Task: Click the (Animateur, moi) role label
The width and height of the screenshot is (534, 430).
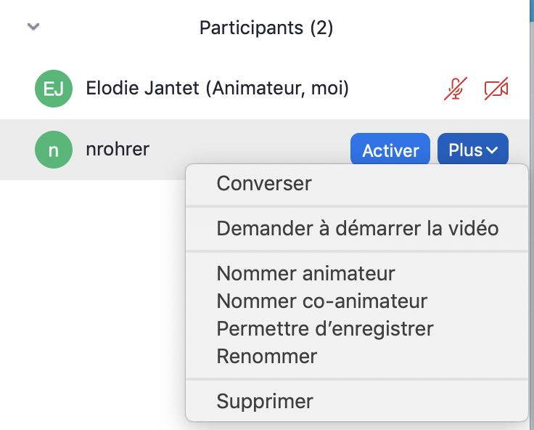Action: (278, 89)
